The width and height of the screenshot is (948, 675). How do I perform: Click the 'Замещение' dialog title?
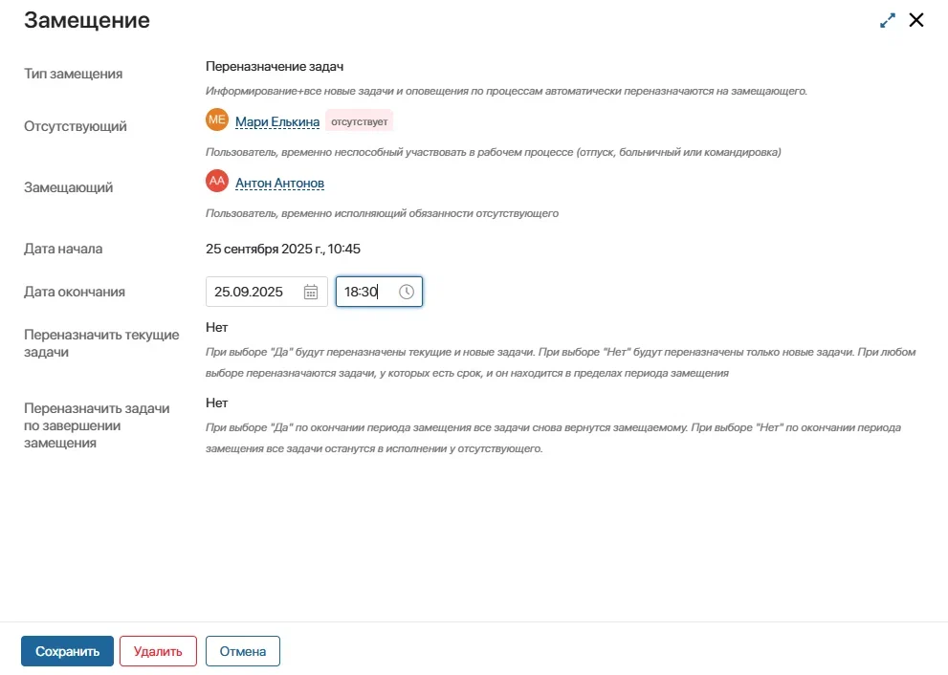click(86, 20)
